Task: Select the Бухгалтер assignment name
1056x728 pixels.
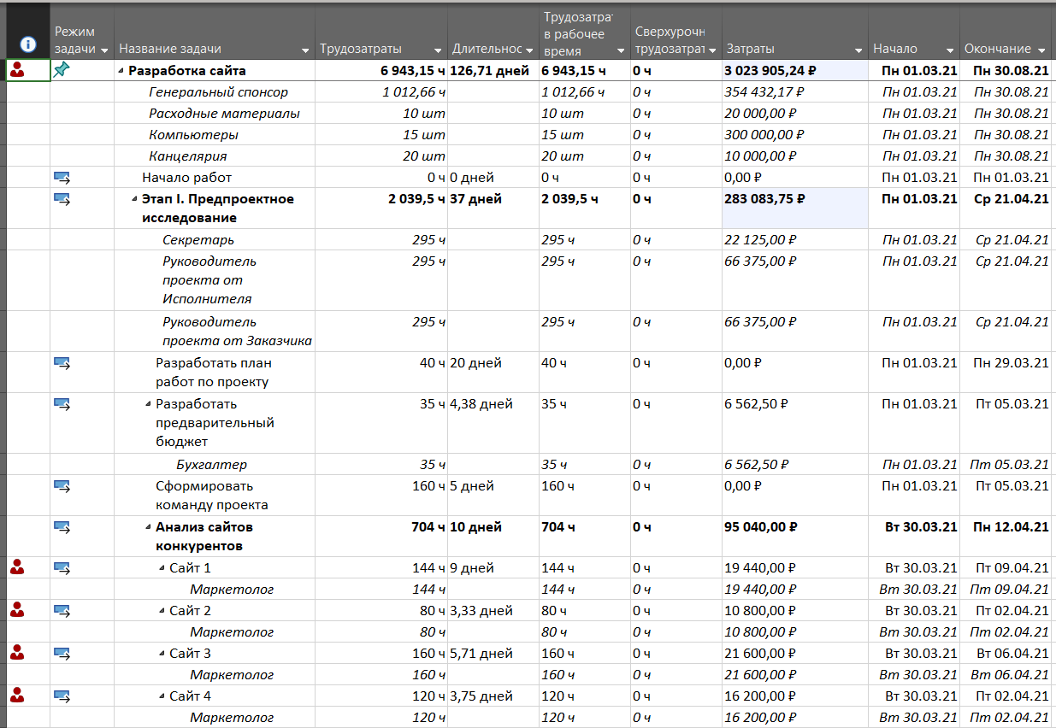Action: click(x=211, y=465)
